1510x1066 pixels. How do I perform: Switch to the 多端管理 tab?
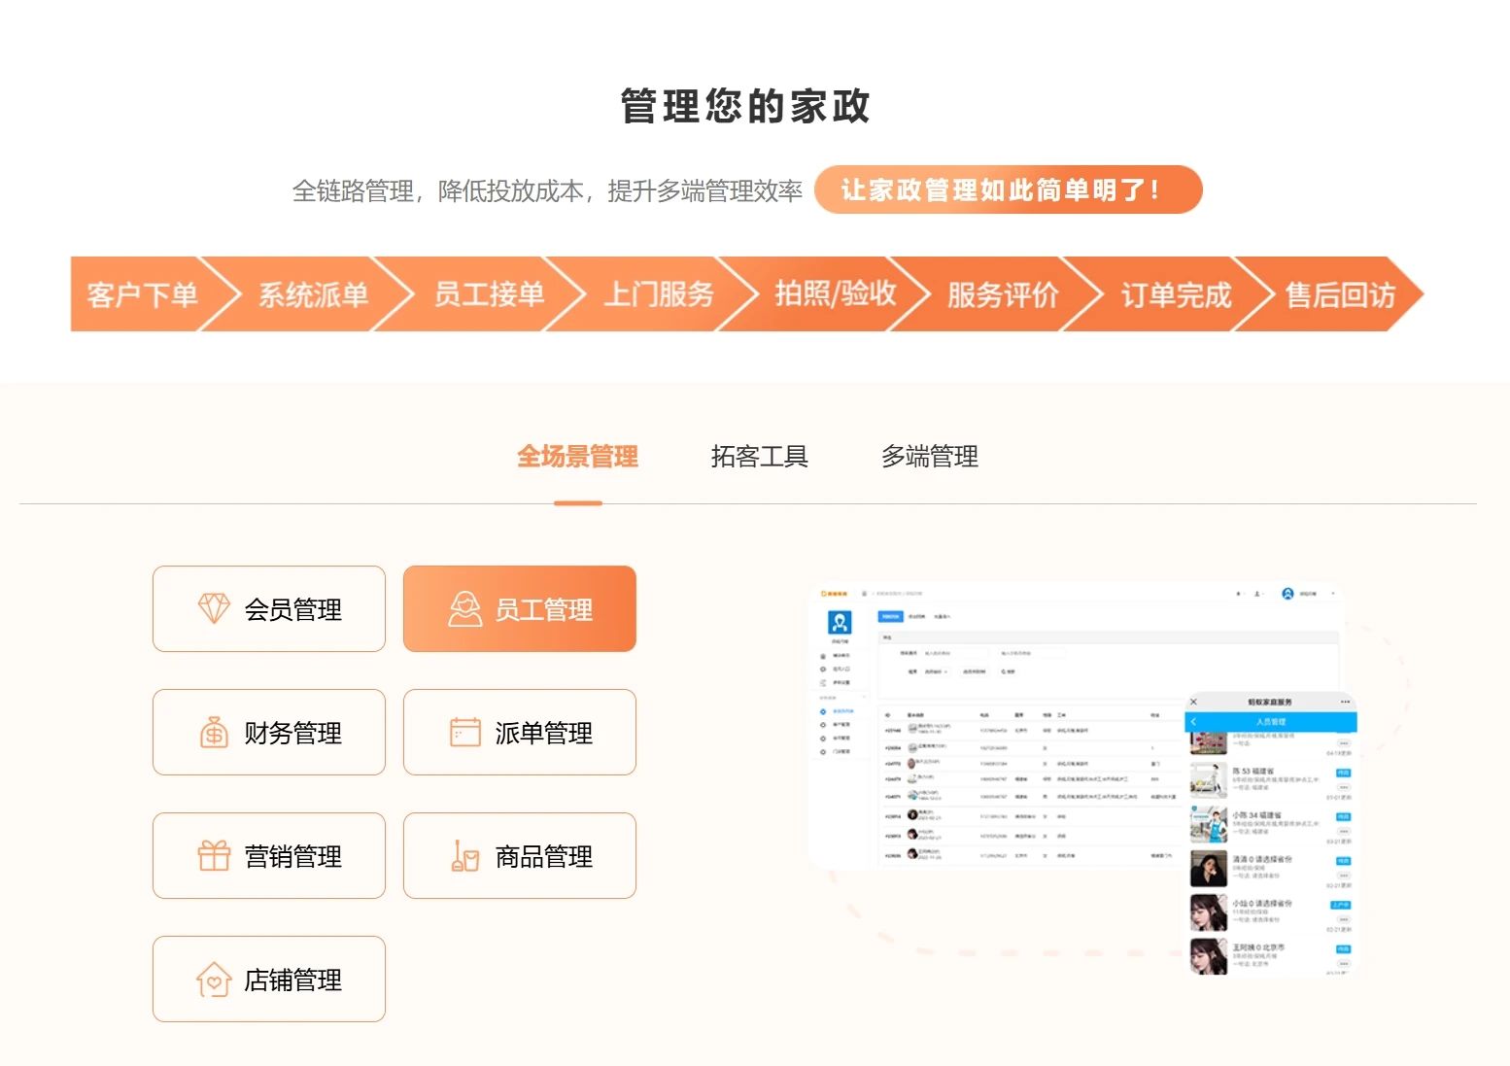pyautogui.click(x=929, y=457)
